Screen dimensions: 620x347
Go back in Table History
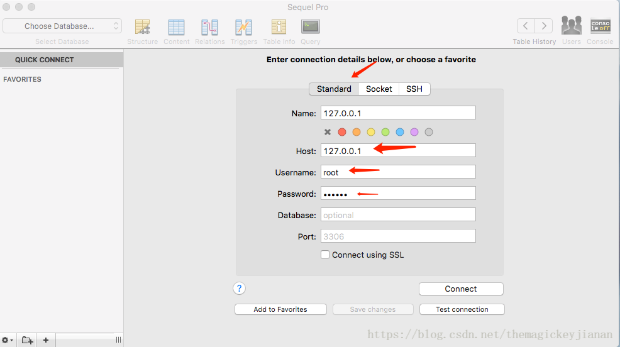click(x=526, y=26)
